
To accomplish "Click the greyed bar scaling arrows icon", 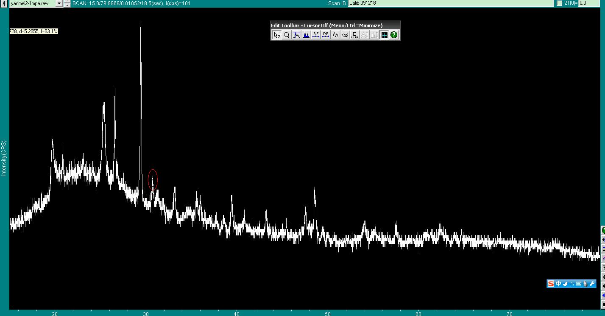I will [x=374, y=35].
